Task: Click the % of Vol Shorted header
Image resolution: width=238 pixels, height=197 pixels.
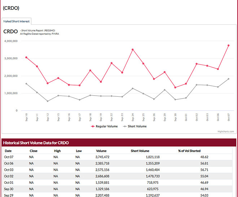Action: tap(189, 151)
